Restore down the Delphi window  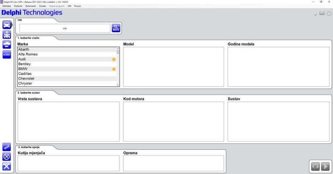321,2
